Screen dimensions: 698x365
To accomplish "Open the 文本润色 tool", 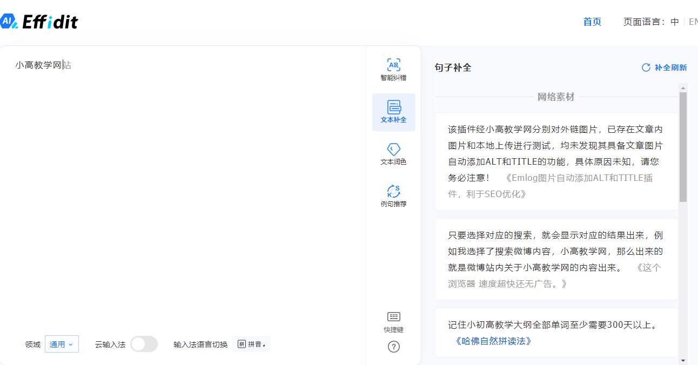I will (393, 153).
